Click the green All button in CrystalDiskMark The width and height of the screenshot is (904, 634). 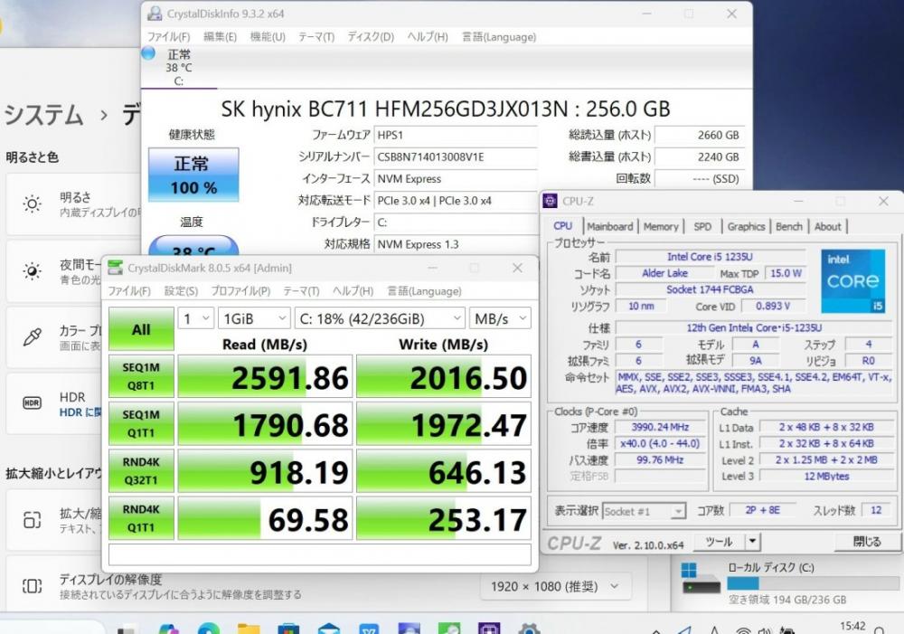(141, 329)
